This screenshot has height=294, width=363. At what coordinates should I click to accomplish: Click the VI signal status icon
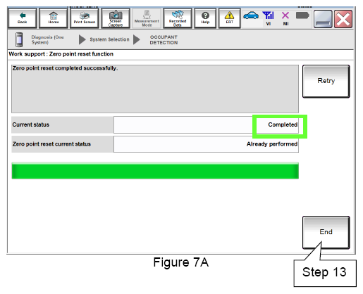(x=269, y=18)
